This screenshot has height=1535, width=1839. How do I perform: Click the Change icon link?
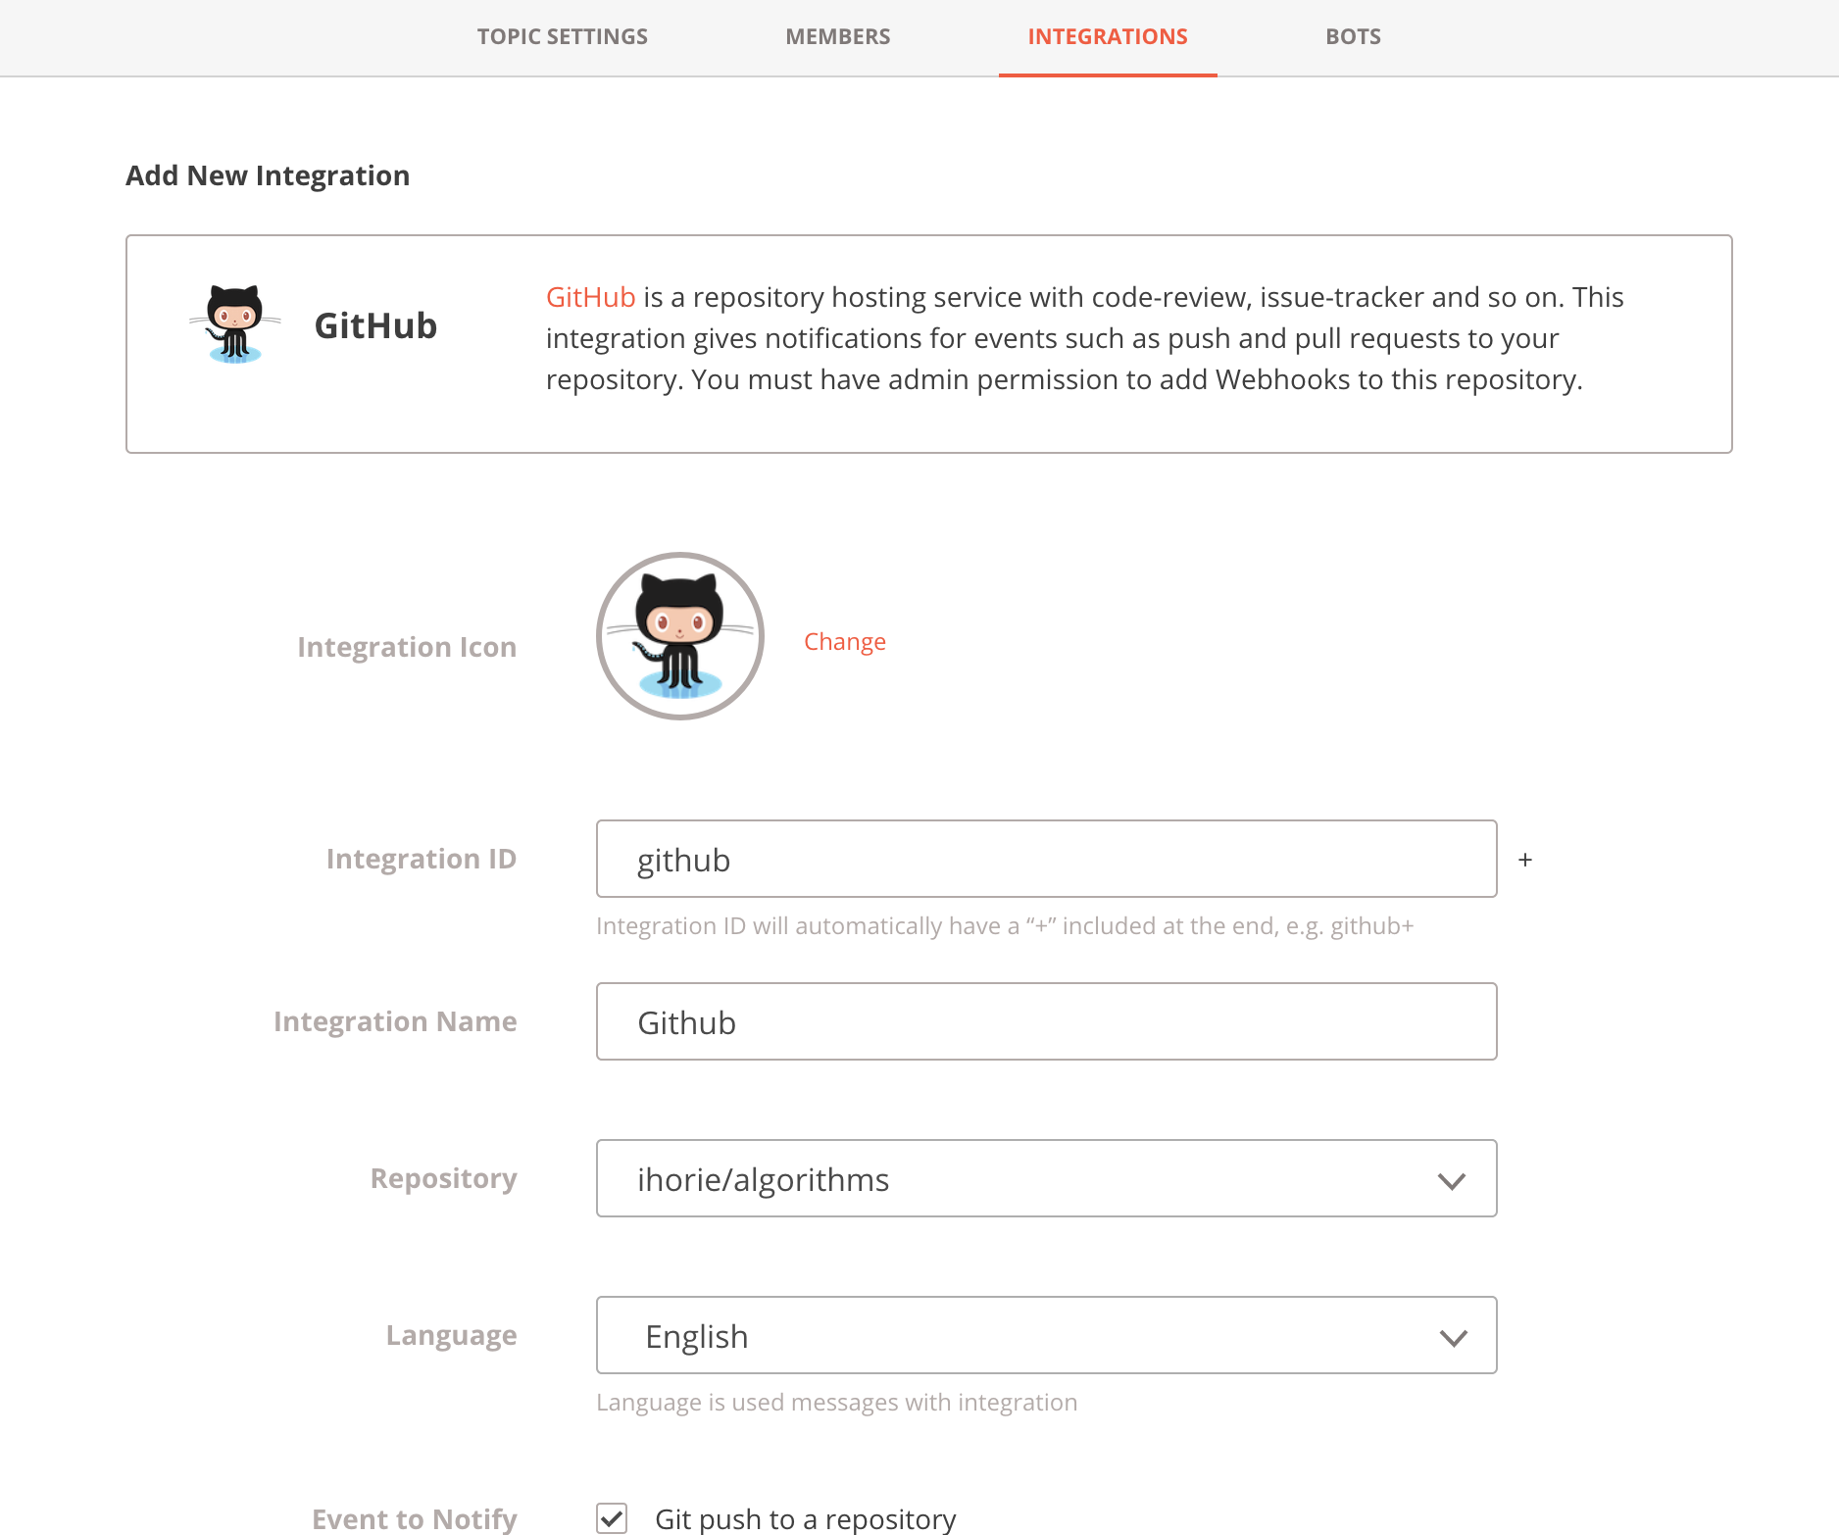pos(845,642)
